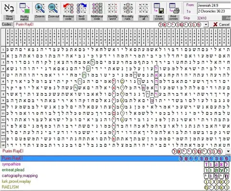
Task: Select the entreat,plead code row
Action: click(x=115, y=170)
